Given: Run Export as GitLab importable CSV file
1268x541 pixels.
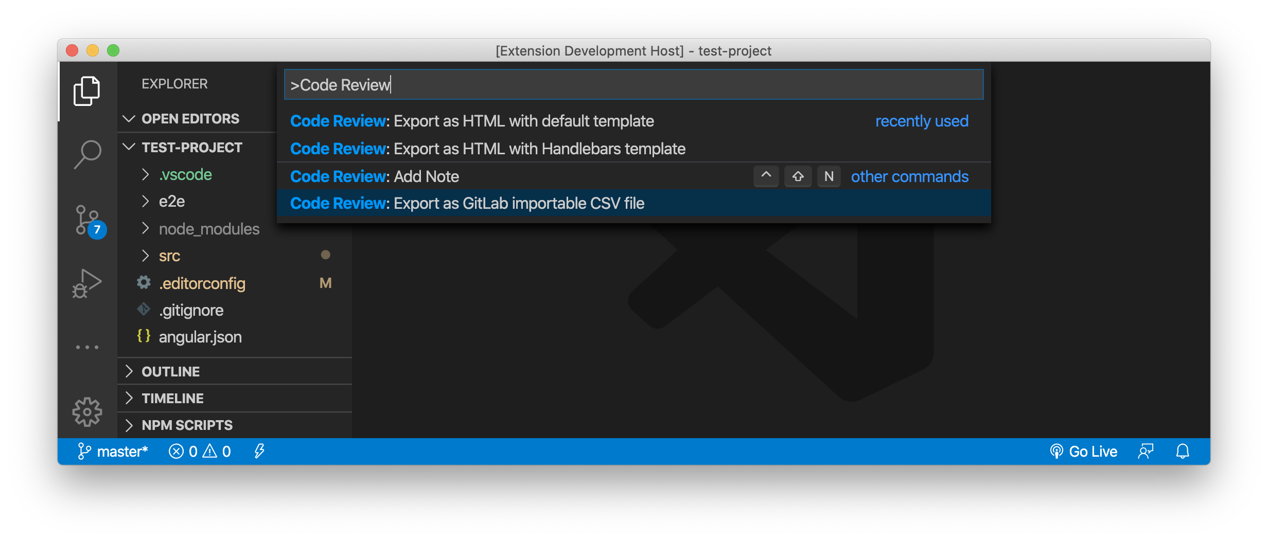Looking at the screenshot, I should click(633, 203).
